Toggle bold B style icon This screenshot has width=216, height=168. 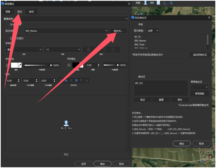89,49
